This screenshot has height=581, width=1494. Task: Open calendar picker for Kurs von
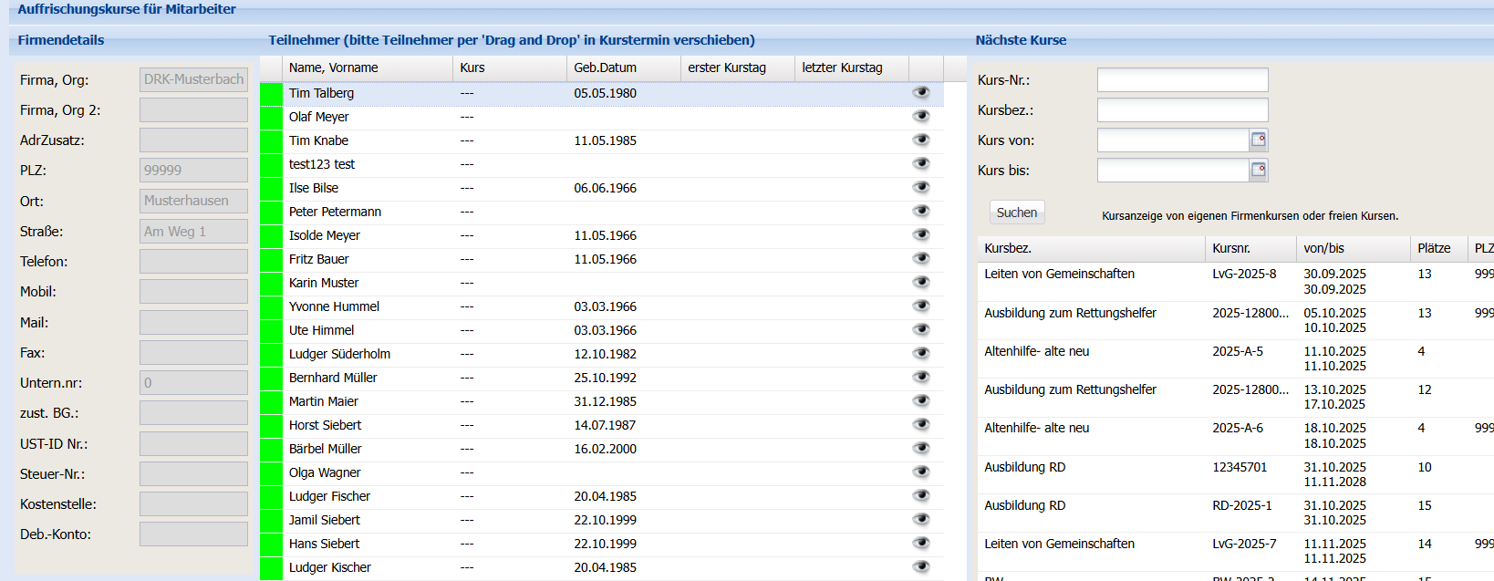(1258, 140)
